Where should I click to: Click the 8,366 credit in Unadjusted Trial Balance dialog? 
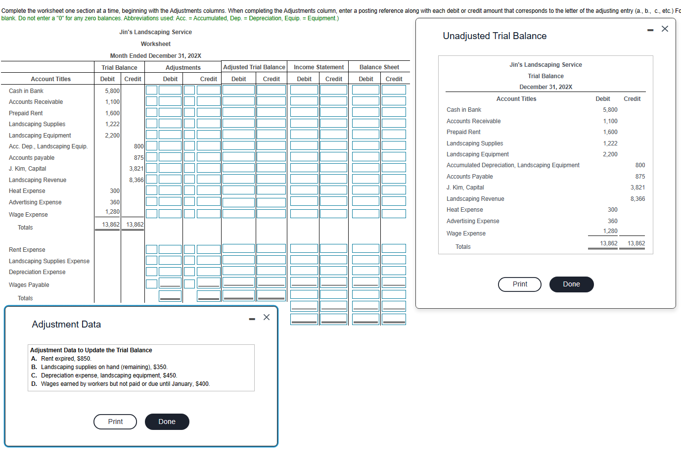[637, 199]
